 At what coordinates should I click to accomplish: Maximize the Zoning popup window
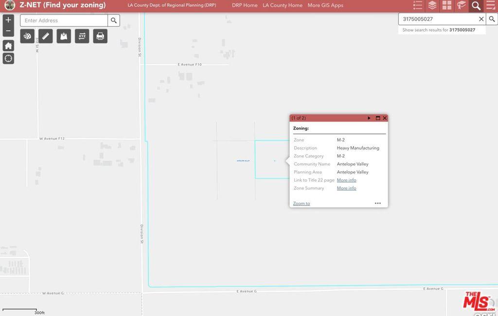pyautogui.click(x=378, y=118)
